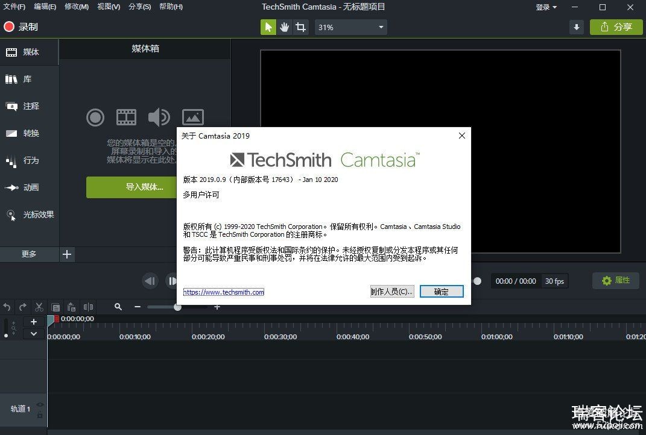Open the 修改(M) menu

pyautogui.click(x=77, y=7)
